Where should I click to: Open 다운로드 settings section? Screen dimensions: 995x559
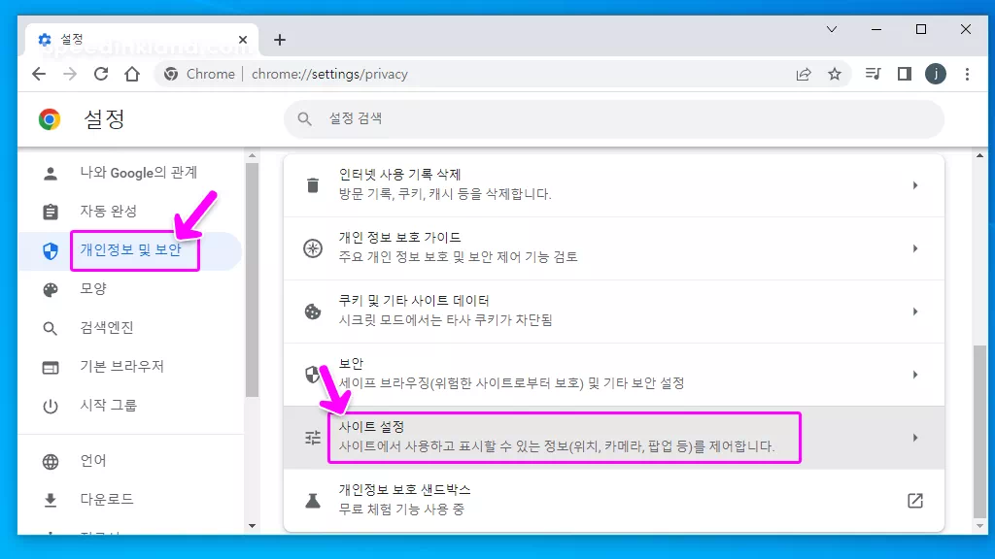(131, 500)
